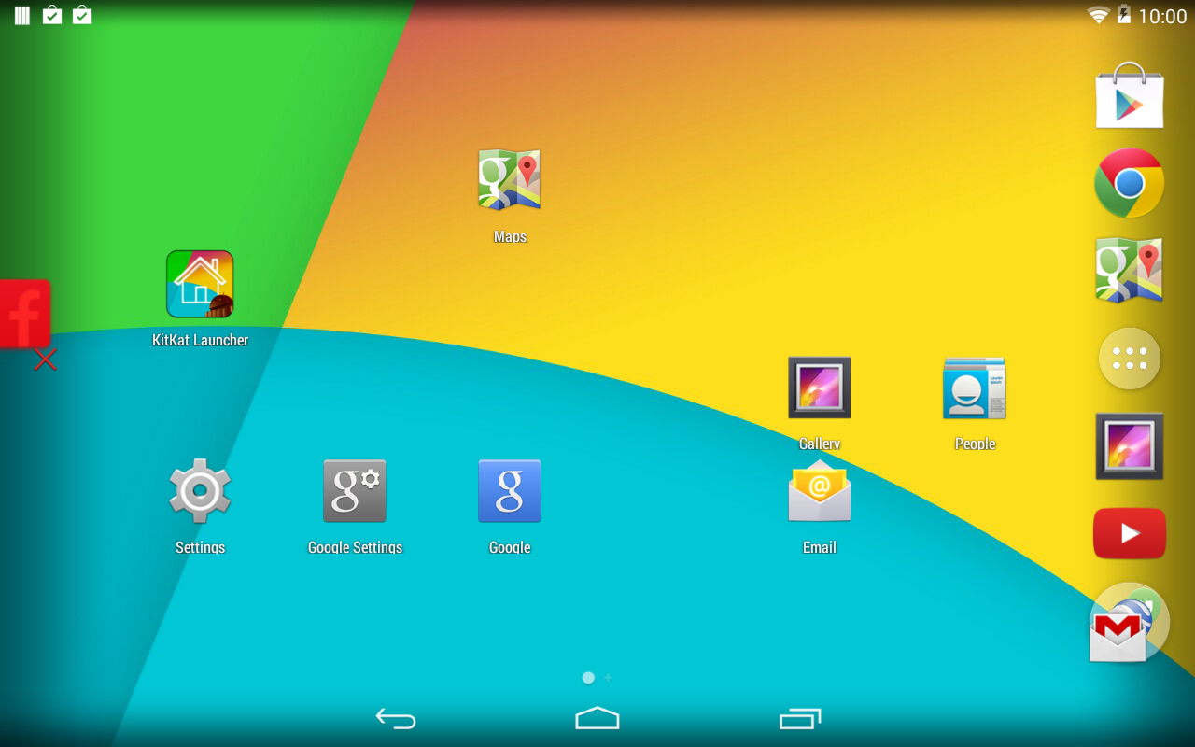Open Google Settings app
This screenshot has height=747, width=1195.
pos(355,490)
